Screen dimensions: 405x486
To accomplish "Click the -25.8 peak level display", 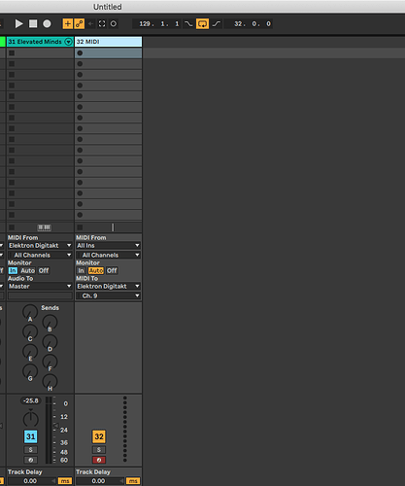I will click(31, 400).
